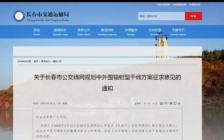Visit the 长春市政府网 top link
Image resolution: width=224 pixels, height=140 pixels.
pos(163,5)
